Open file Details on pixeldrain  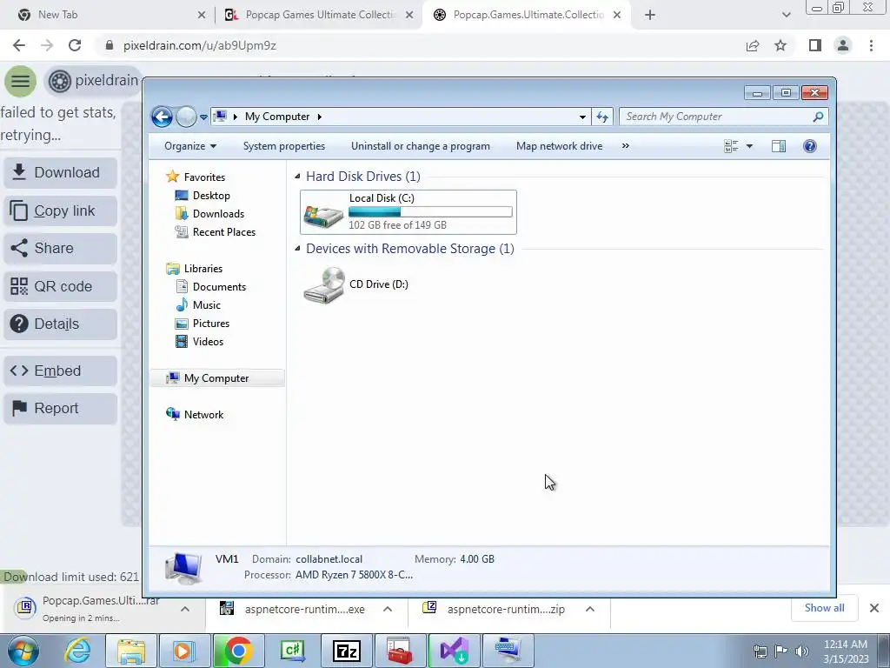(60, 324)
